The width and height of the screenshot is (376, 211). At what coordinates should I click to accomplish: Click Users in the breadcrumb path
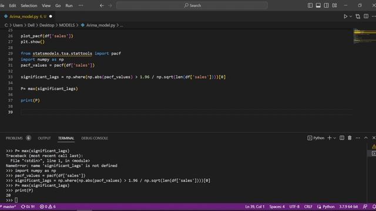18,25
